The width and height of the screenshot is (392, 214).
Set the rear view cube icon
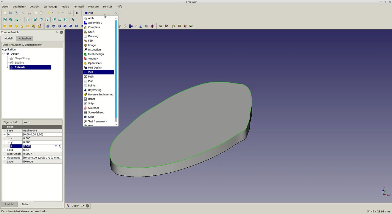point(54,20)
